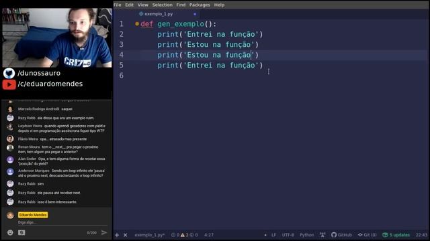Screen dimensions: 430x241
Task: Place cursor in line 2 'Entrei na função' string
Action: coord(221,34)
